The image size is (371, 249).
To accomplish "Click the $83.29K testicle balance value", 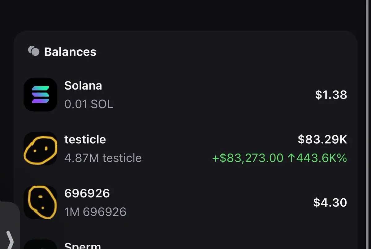I will [x=322, y=140].
